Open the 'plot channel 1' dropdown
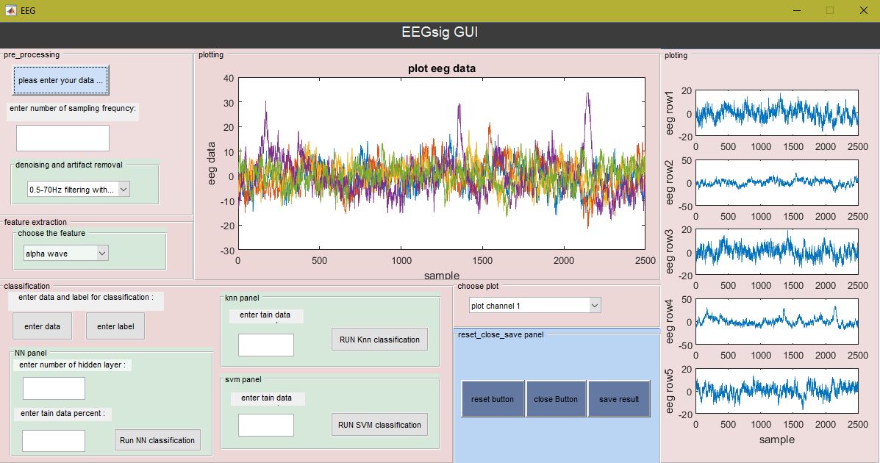The width and height of the screenshot is (880, 463). coord(534,305)
